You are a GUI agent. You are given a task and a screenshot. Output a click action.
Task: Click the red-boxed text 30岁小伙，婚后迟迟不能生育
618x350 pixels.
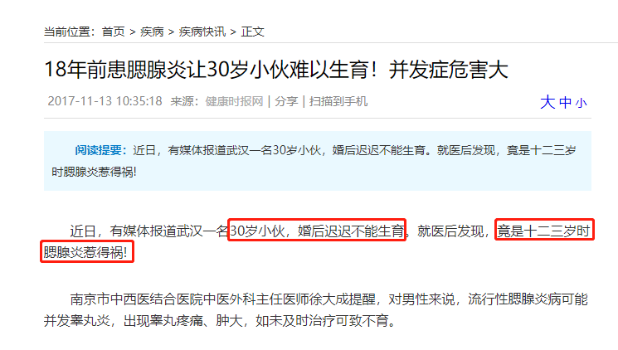coord(317,231)
